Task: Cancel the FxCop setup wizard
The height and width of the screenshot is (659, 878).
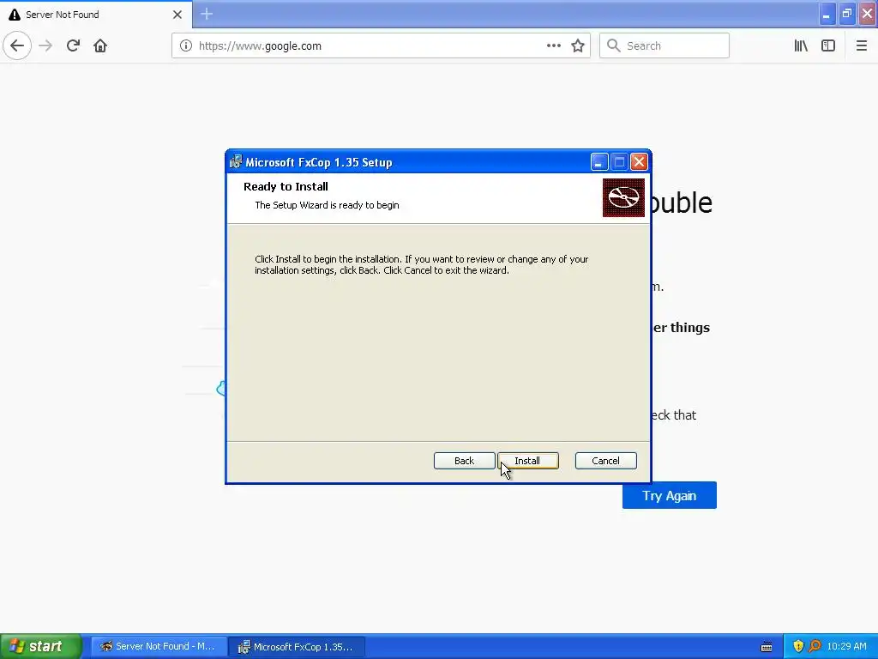Action: click(x=606, y=461)
